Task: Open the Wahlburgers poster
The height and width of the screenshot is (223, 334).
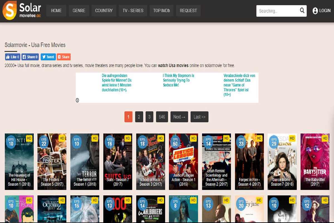Action: [x=151, y=209]
